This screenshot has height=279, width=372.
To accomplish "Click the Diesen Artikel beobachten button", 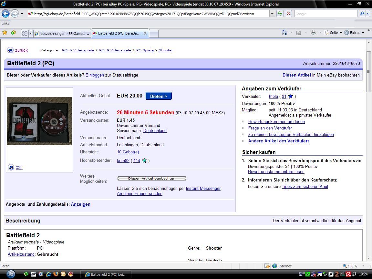I will (x=152, y=178).
